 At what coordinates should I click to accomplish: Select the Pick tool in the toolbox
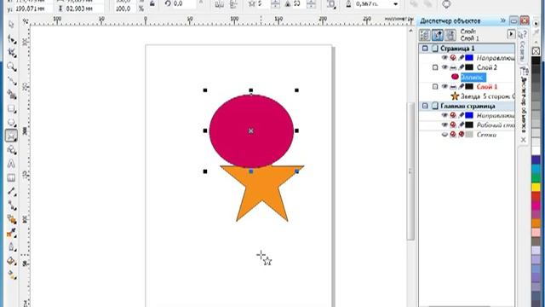pyautogui.click(x=11, y=25)
